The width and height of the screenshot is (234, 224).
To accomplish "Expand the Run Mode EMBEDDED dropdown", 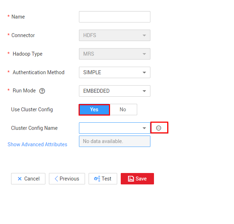I will pos(115,91).
